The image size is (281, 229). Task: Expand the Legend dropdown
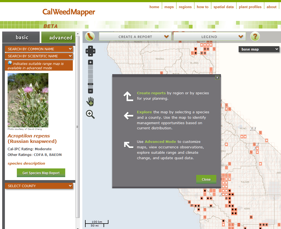click(x=210, y=37)
